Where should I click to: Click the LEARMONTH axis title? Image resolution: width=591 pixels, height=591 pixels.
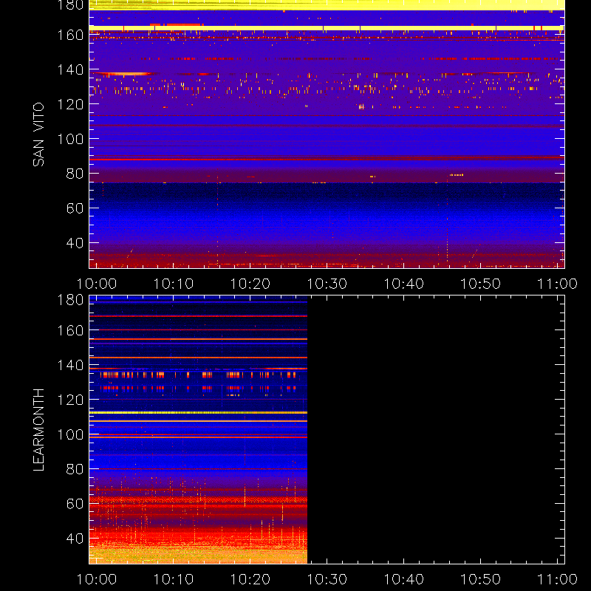[x=38, y=430]
